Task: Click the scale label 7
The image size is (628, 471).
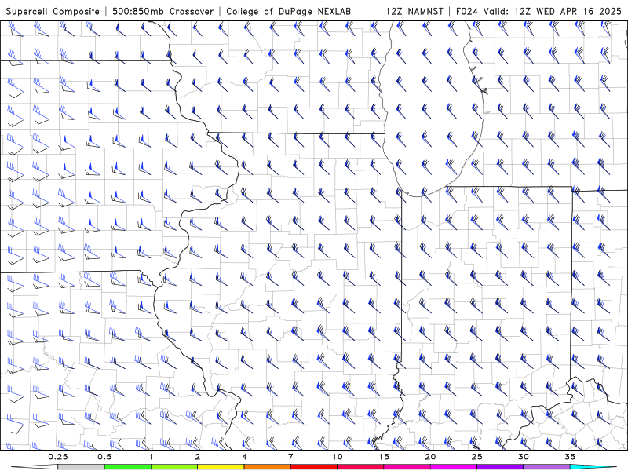Action: (290, 457)
